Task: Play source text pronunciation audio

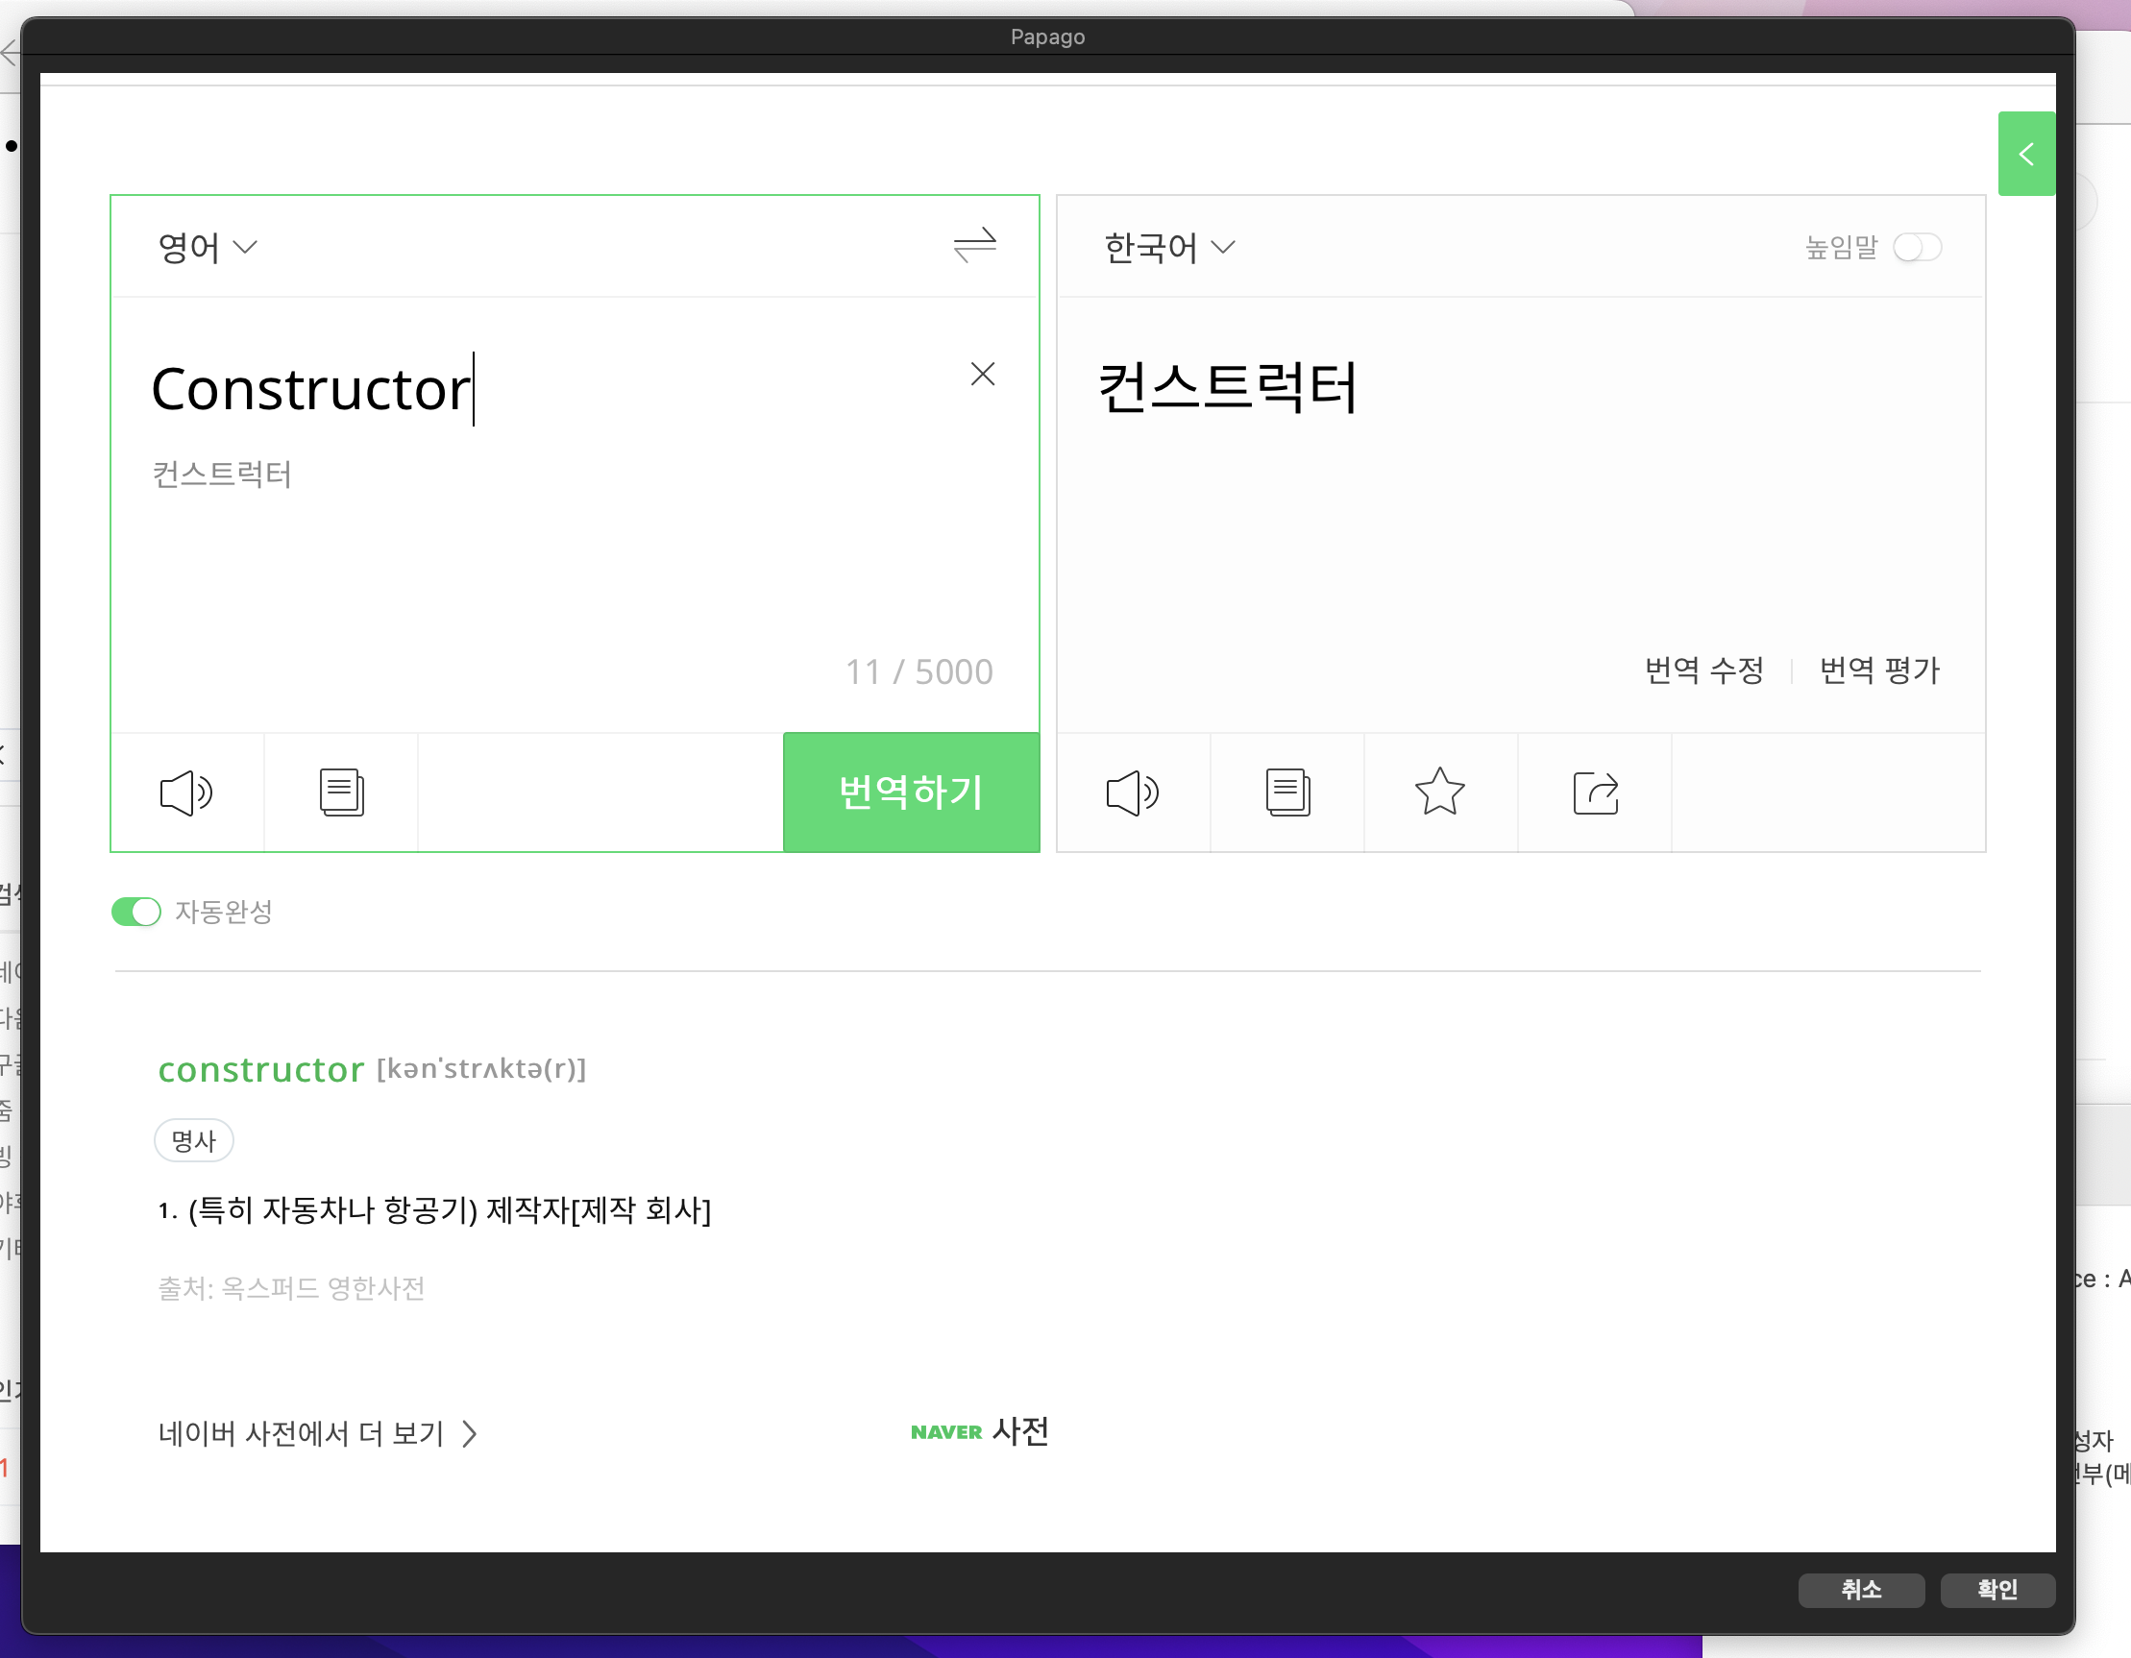Action: point(185,792)
